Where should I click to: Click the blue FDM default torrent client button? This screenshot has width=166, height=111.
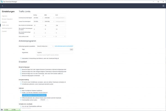pos(34,95)
